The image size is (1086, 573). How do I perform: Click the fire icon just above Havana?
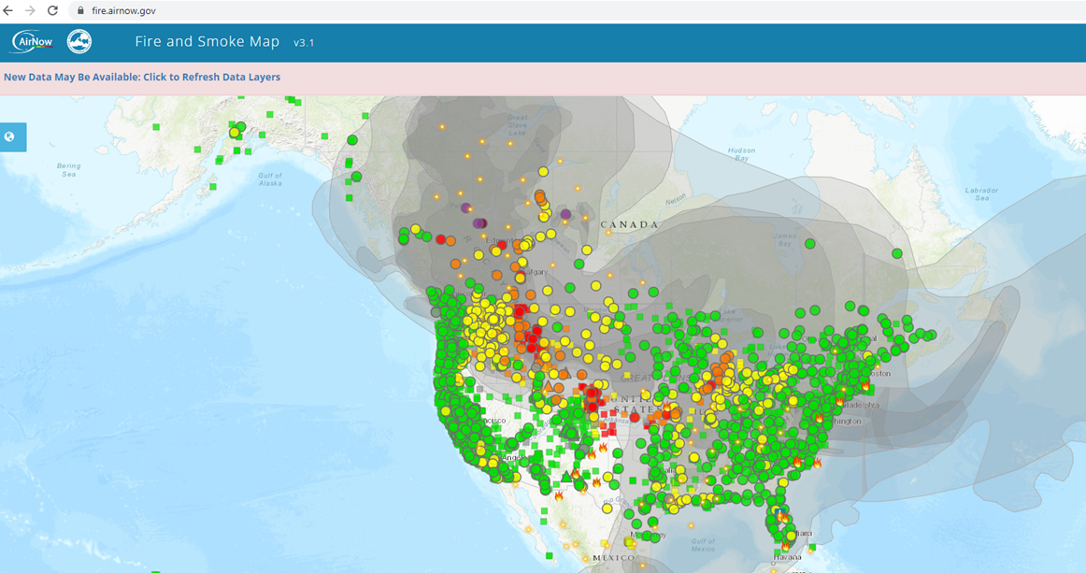783,546
